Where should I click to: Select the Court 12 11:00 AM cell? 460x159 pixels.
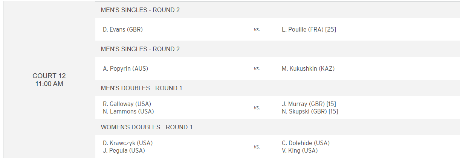tap(49, 80)
